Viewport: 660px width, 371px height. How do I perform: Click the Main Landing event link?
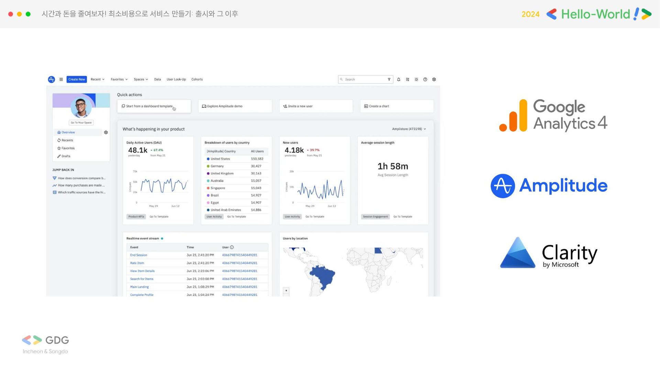click(x=140, y=287)
